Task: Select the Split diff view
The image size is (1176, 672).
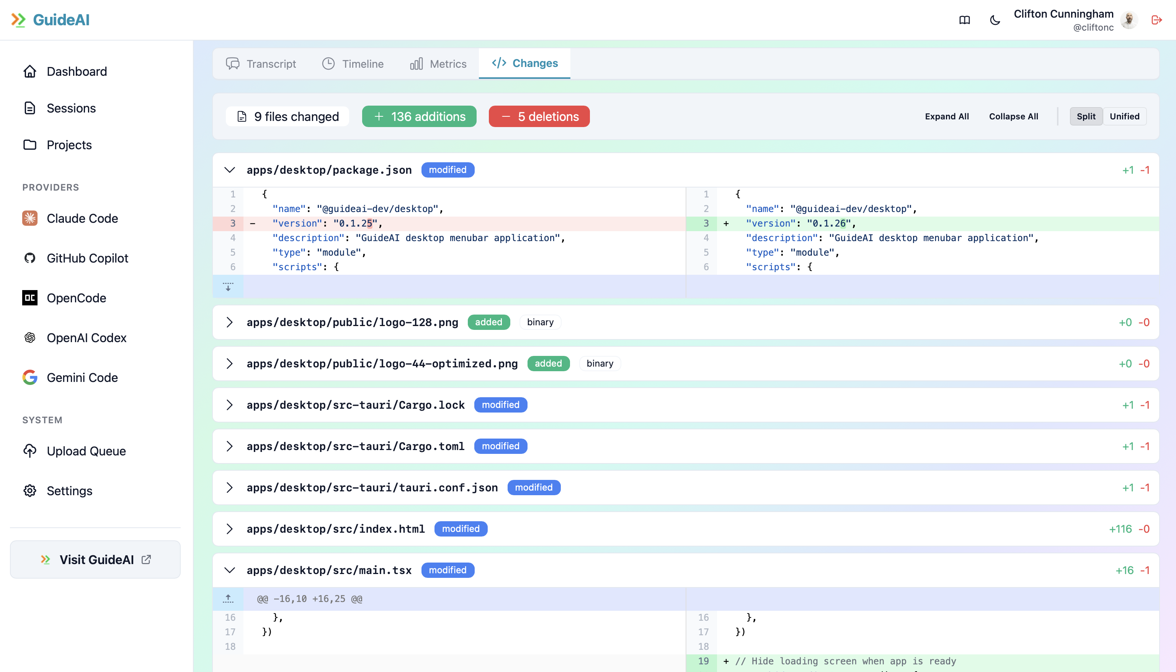Action: click(1086, 116)
